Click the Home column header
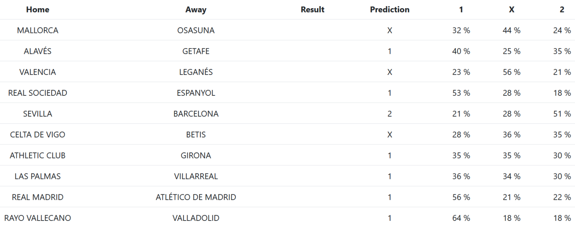575x227 pixels. [37, 10]
